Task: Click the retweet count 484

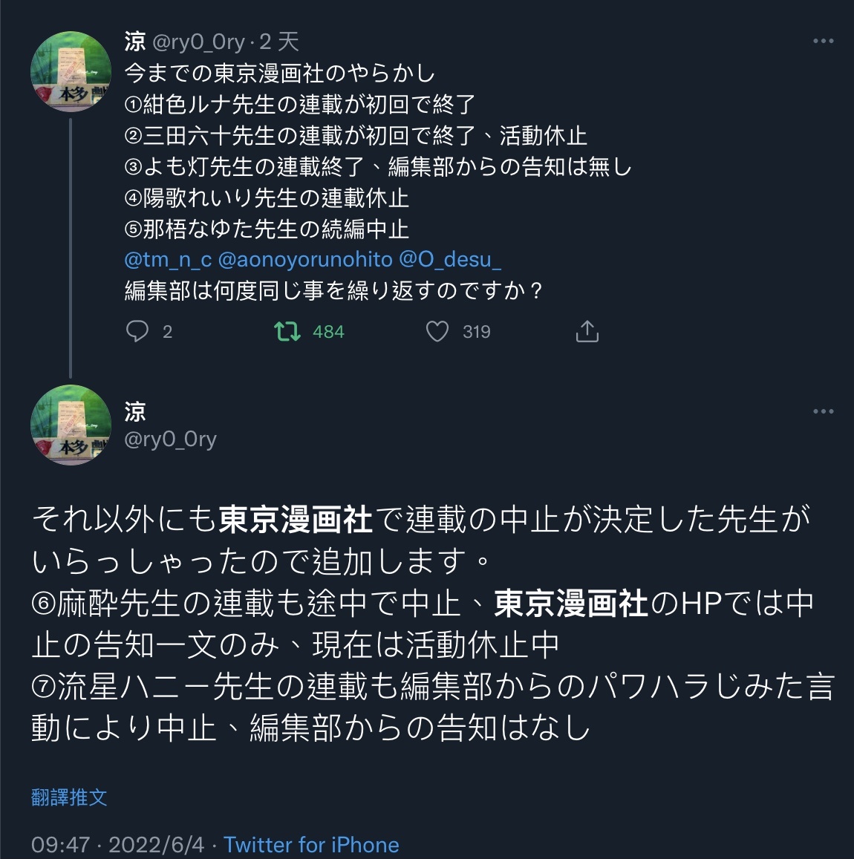Action: point(328,332)
